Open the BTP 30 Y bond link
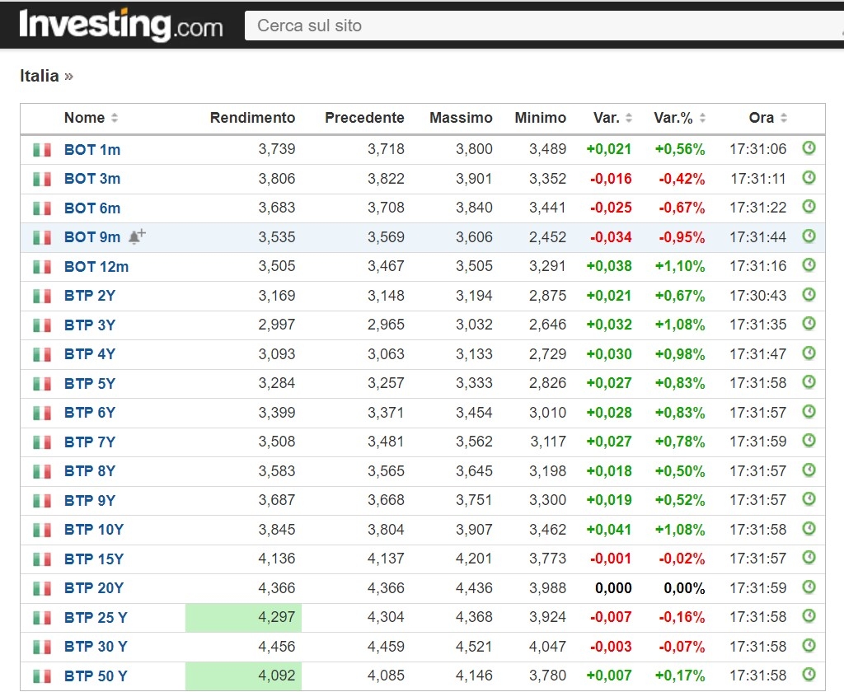The height and width of the screenshot is (692, 844). (96, 647)
